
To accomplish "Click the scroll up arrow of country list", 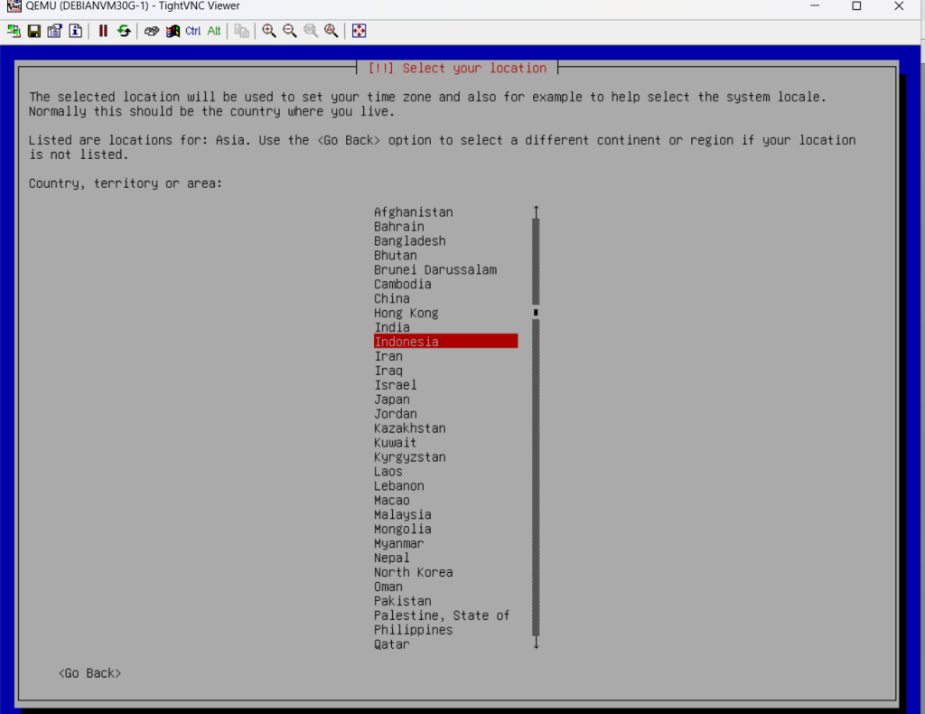I will 536,211.
